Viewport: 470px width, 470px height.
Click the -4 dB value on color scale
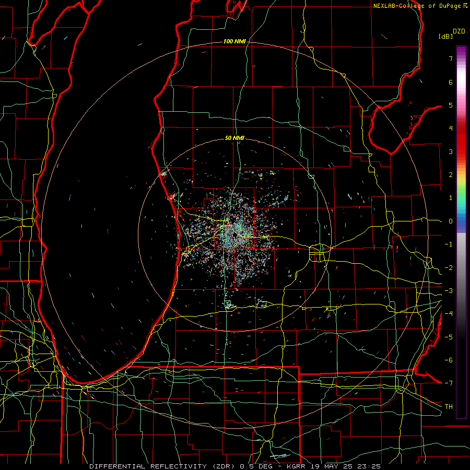pyautogui.click(x=449, y=314)
